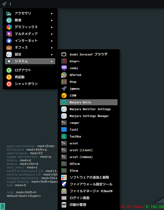Click the red シャットダウン power icon
This screenshot has width=164, height=210.
click(x=9, y=84)
